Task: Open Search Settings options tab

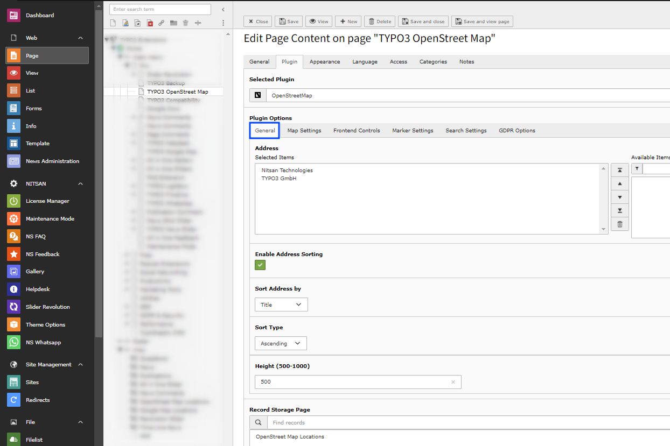Action: point(466,131)
